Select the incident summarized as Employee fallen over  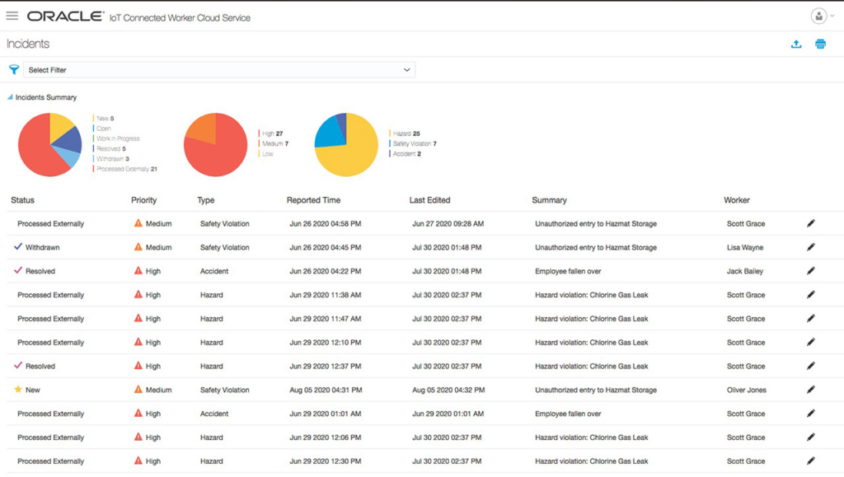[567, 271]
